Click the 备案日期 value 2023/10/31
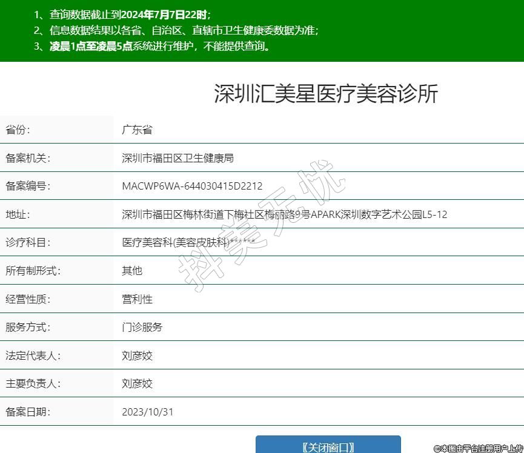Viewport: 524px width, 453px height. 147,412
